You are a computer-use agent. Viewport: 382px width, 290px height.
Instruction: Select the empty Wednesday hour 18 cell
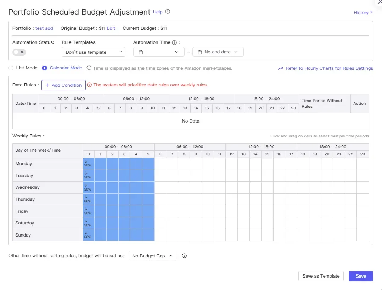(x=303, y=187)
